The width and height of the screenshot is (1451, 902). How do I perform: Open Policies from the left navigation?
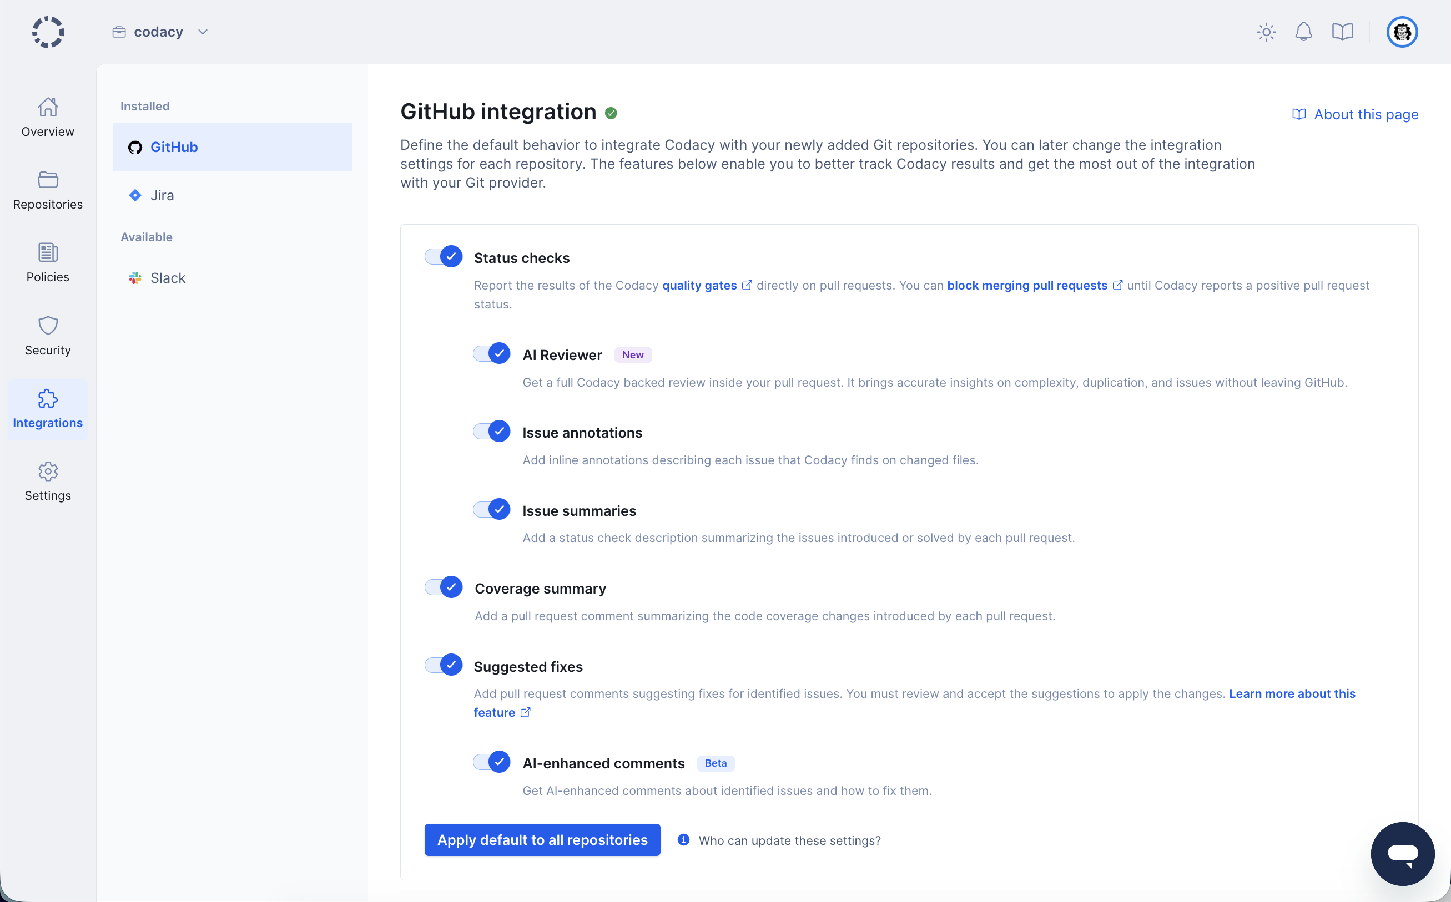(48, 262)
